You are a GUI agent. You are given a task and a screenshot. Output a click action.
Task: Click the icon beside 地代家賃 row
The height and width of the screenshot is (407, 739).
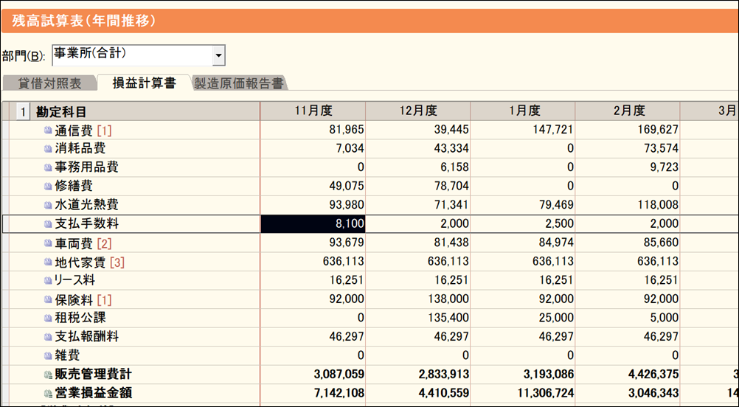click(48, 262)
